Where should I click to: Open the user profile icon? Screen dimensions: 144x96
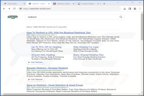(x=135, y=9)
